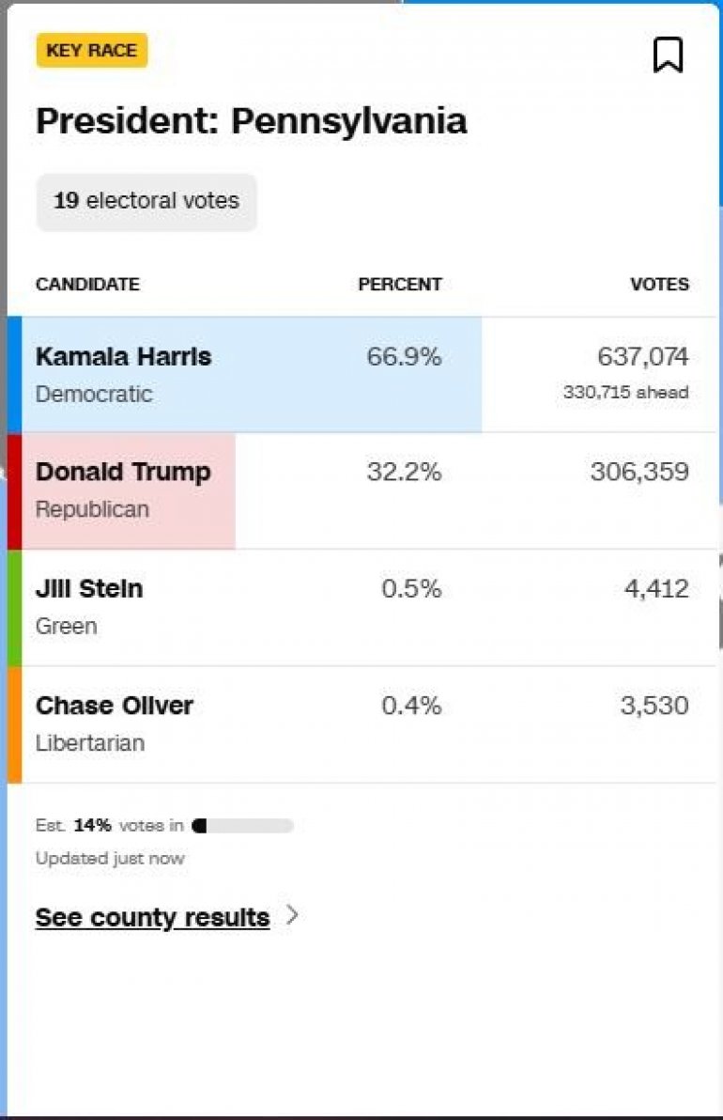This screenshot has width=723, height=1120.
Task: Click the blue Democratic color bar
Action: pyautogui.click(x=14, y=374)
